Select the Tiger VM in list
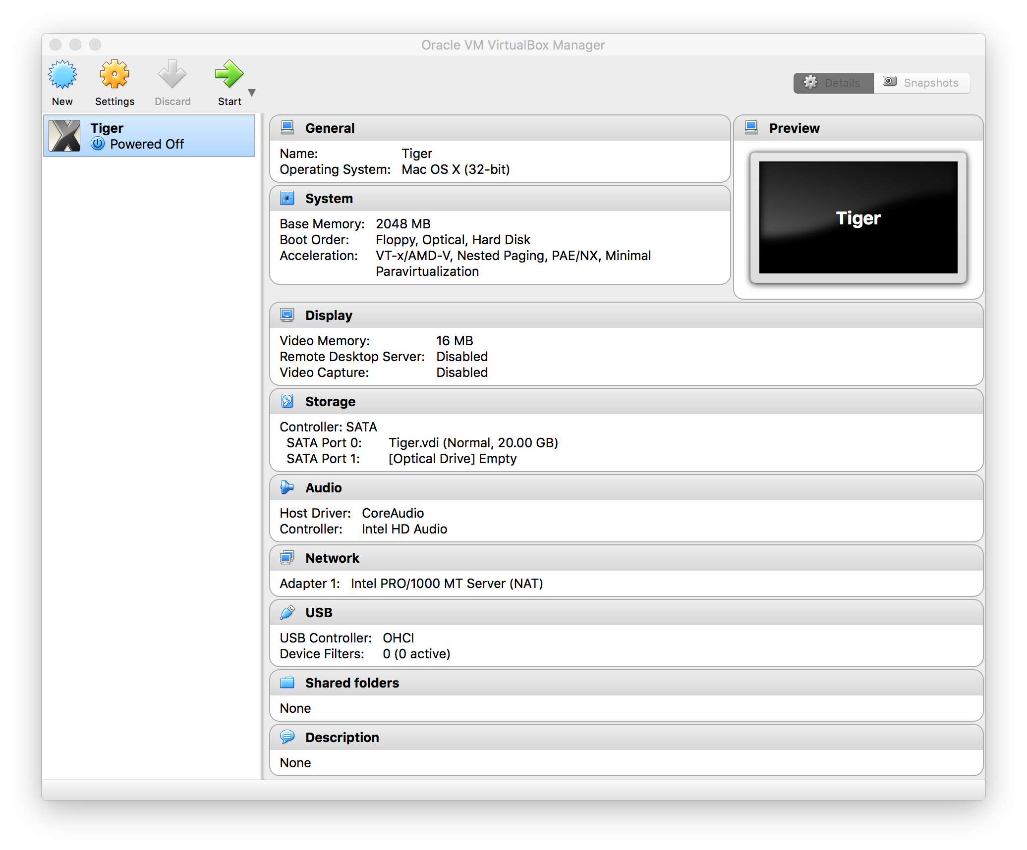The height and width of the screenshot is (850, 1027). click(x=149, y=136)
